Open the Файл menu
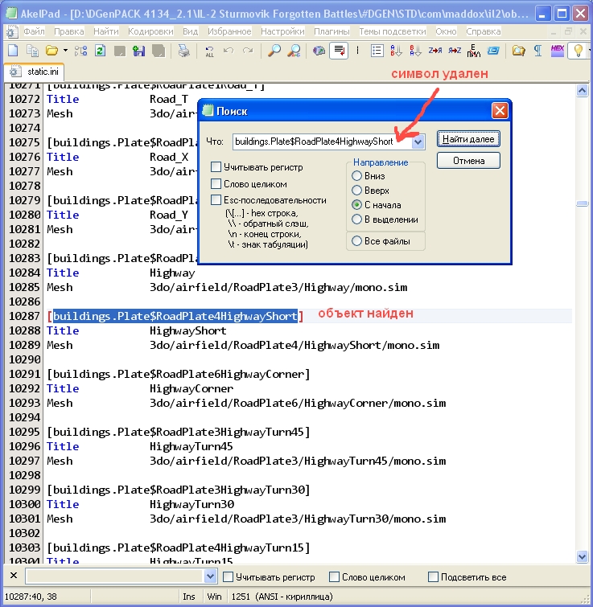 (x=34, y=31)
